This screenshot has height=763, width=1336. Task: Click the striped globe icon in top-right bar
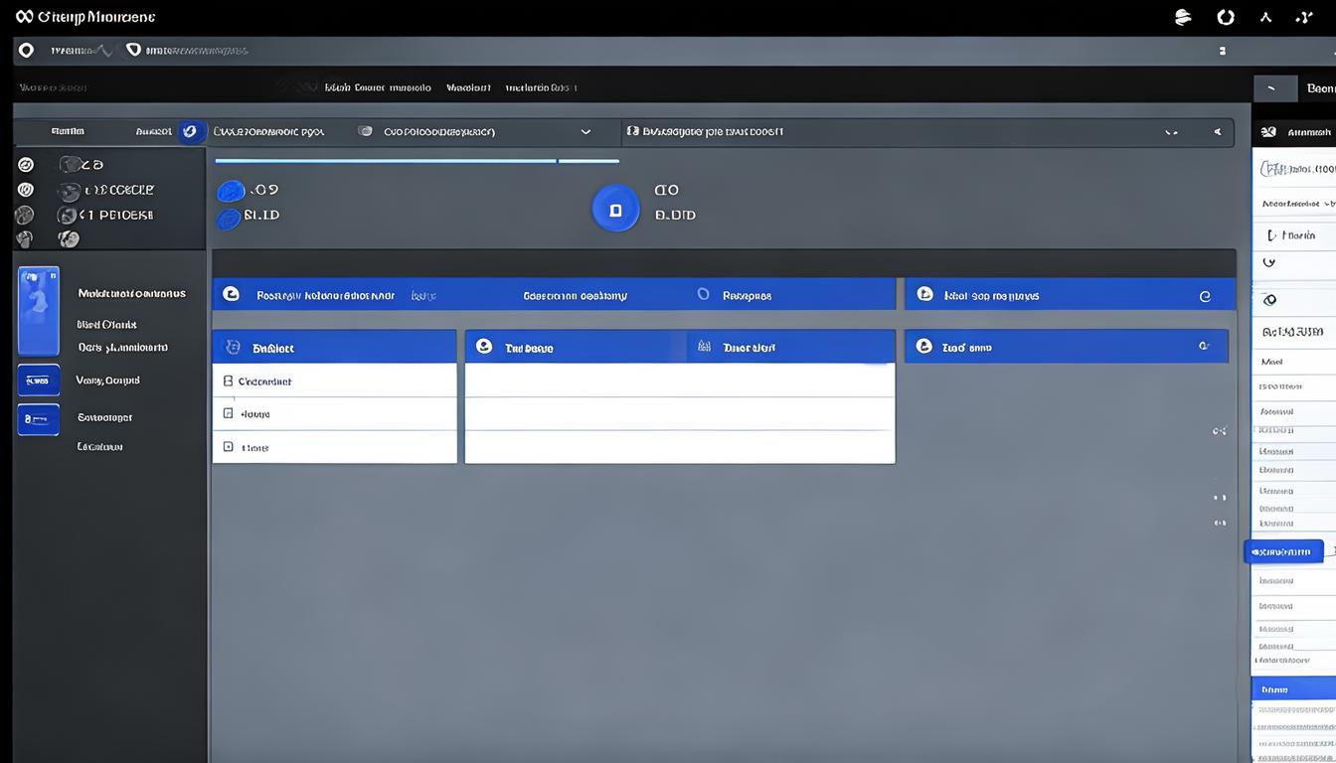[1183, 17]
